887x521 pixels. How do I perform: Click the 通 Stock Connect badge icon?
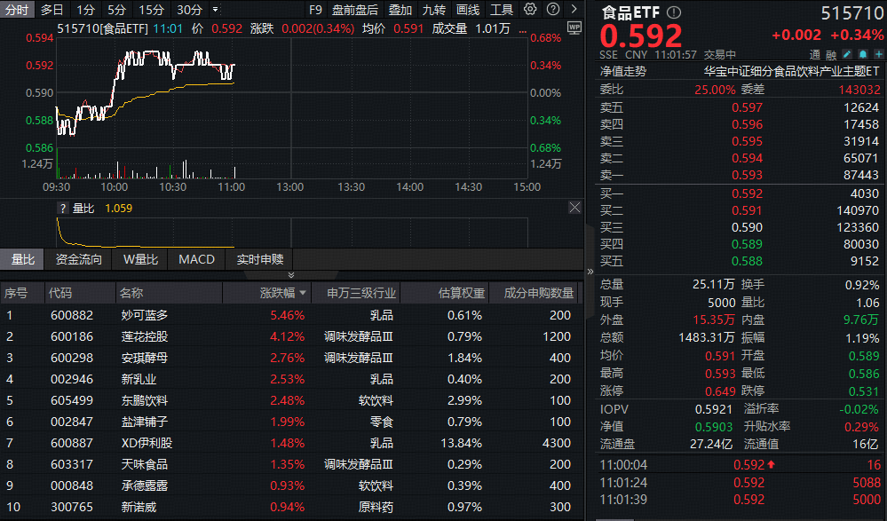point(813,55)
